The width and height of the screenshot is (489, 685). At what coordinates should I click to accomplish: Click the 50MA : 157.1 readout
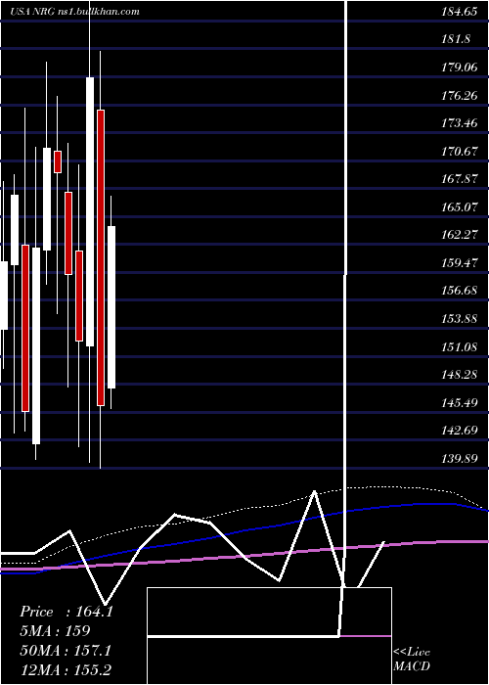pos(66,651)
